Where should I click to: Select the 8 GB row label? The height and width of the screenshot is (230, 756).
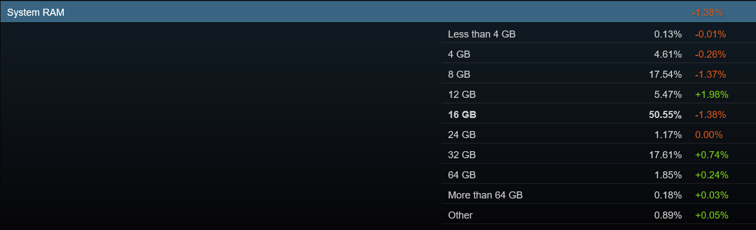tap(459, 74)
